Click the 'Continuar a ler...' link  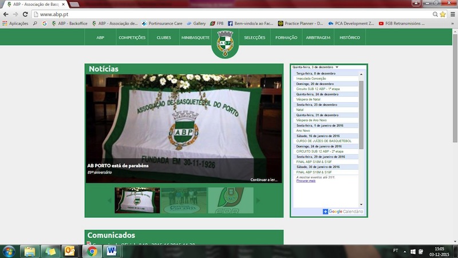[x=265, y=179]
